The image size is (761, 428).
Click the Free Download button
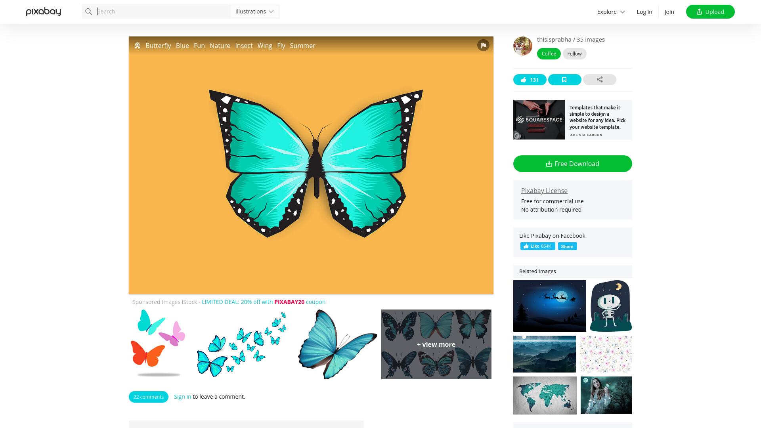(572, 164)
